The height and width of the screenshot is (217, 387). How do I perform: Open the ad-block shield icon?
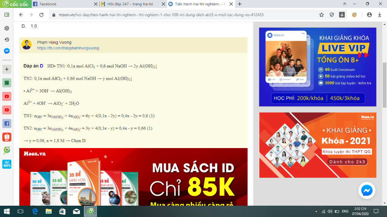coord(332,15)
